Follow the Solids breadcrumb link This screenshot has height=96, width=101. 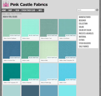[8, 14]
